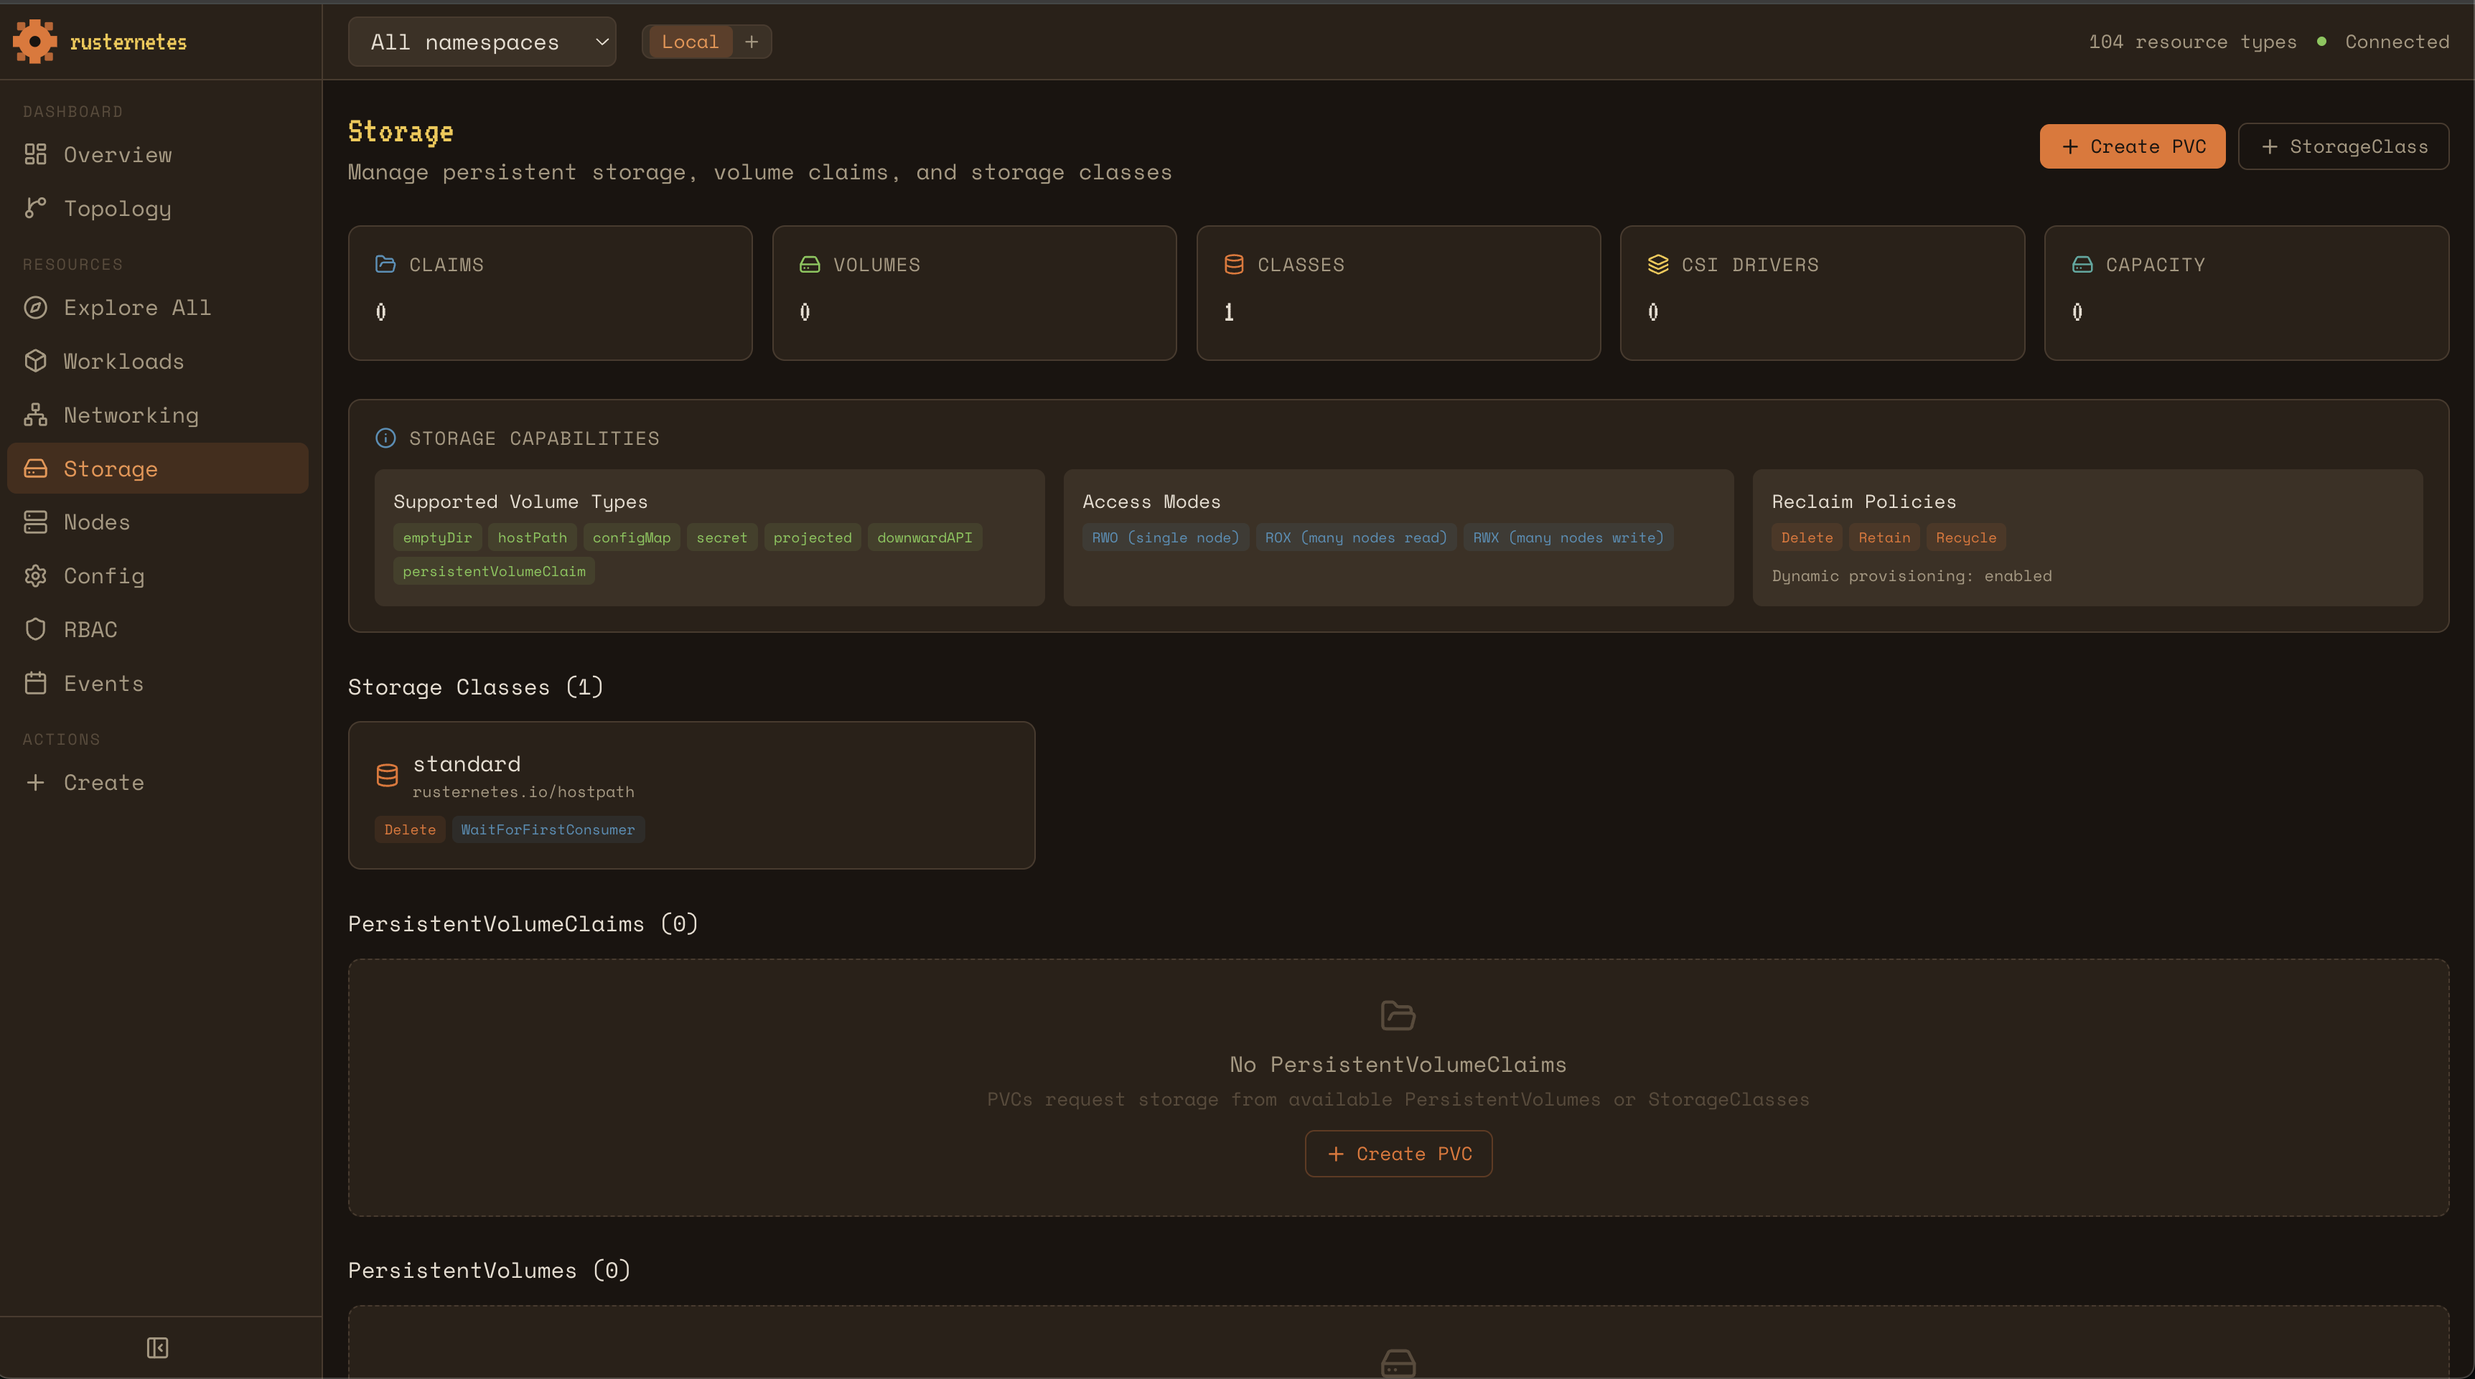The image size is (2475, 1379).
Task: Open the All namespaces dropdown
Action: point(482,42)
